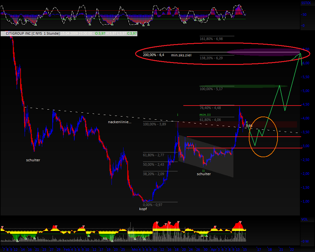Click the 2,50 price axis tick
Screen dimensions: 315x252
click(x=306, y=160)
